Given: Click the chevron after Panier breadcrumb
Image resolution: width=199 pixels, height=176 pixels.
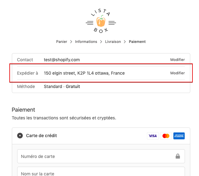Looking at the screenshot, I should pyautogui.click(x=71, y=42).
